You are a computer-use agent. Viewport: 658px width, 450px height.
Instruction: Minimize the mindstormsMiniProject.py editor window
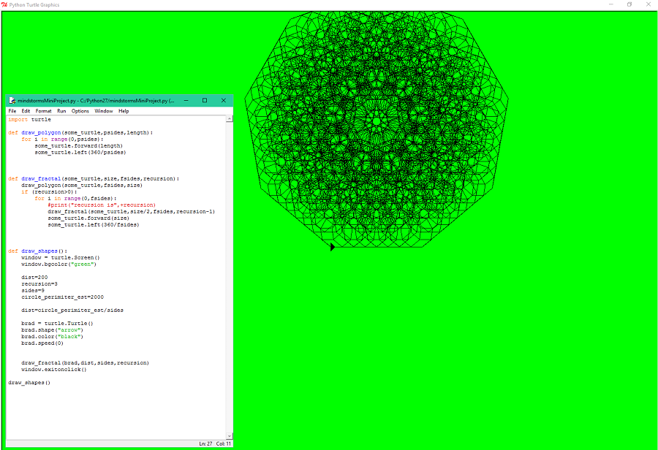click(x=186, y=101)
